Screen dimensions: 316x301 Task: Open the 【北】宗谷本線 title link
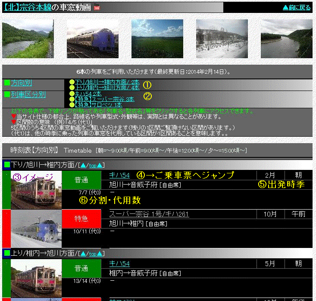coord(28,7)
